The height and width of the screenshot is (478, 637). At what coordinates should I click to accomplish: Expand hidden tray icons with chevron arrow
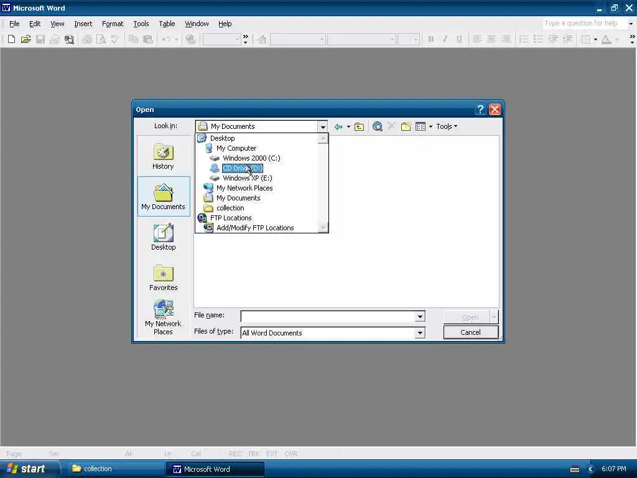click(590, 469)
